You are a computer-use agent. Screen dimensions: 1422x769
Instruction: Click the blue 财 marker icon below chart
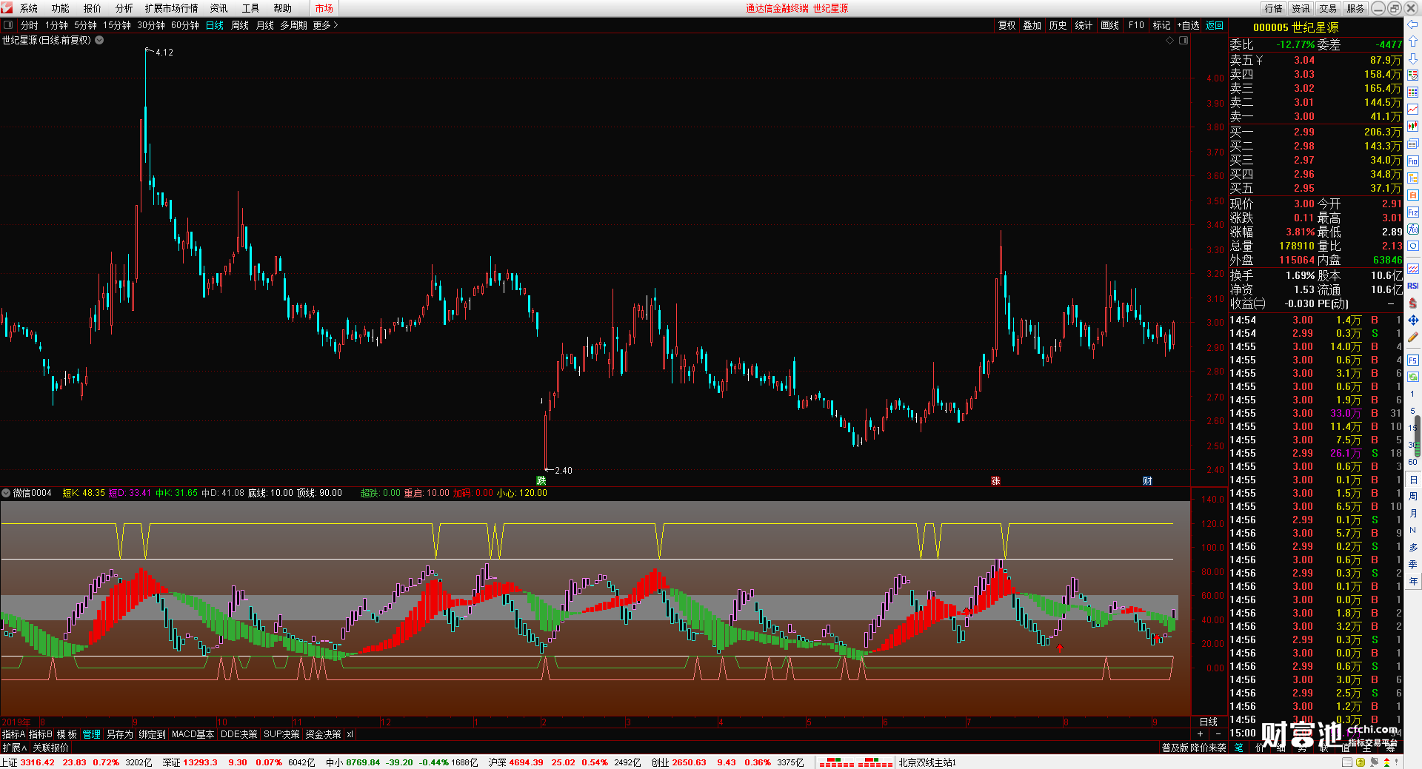point(1147,481)
